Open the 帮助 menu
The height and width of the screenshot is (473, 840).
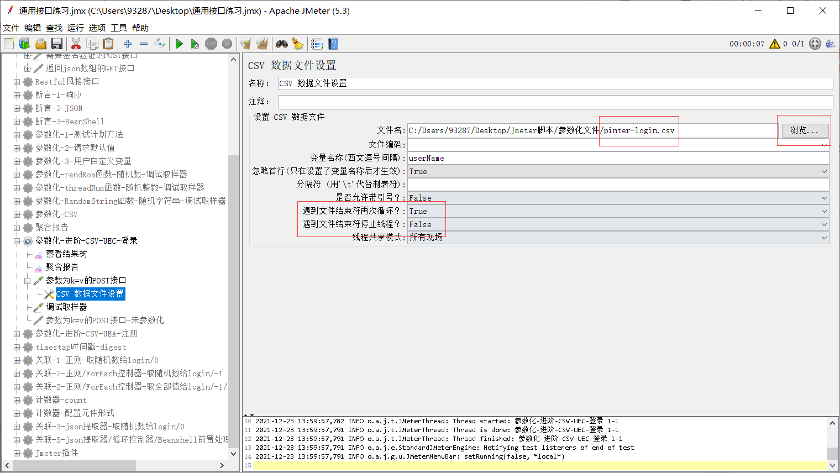[x=140, y=28]
